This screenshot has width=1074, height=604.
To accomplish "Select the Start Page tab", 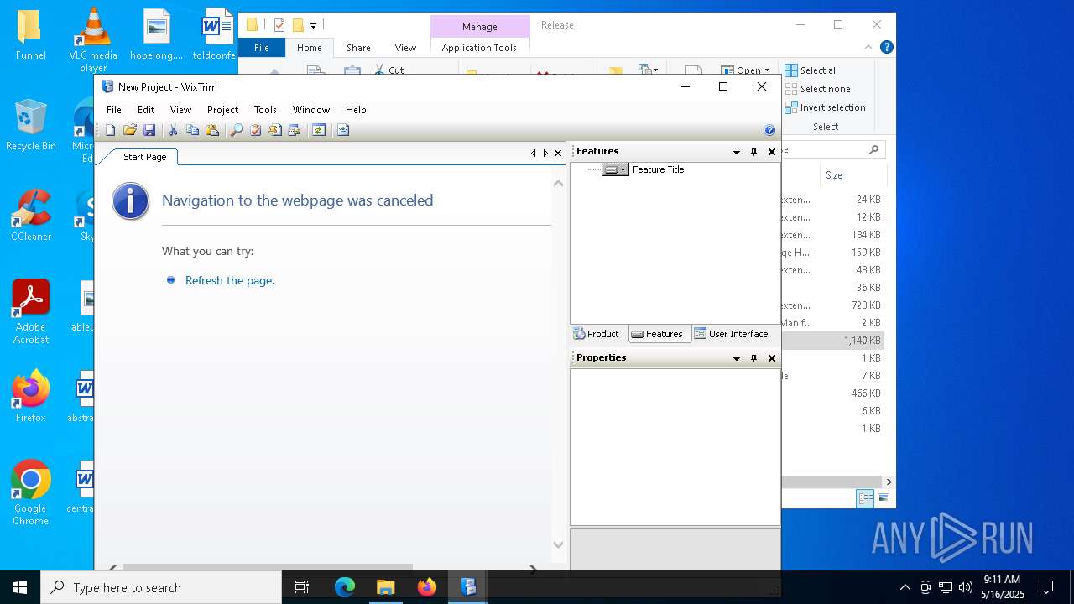I will coord(144,157).
